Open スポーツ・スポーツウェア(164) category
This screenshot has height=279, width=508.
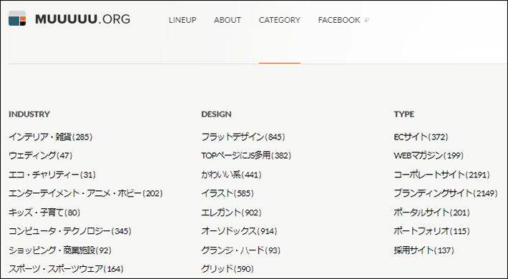coord(66,269)
